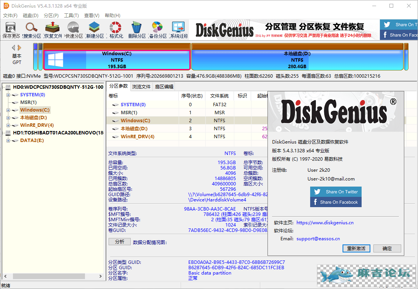418x289 pixels.
Task: Expand the Windows(C:) tree node
Action: coord(8,110)
